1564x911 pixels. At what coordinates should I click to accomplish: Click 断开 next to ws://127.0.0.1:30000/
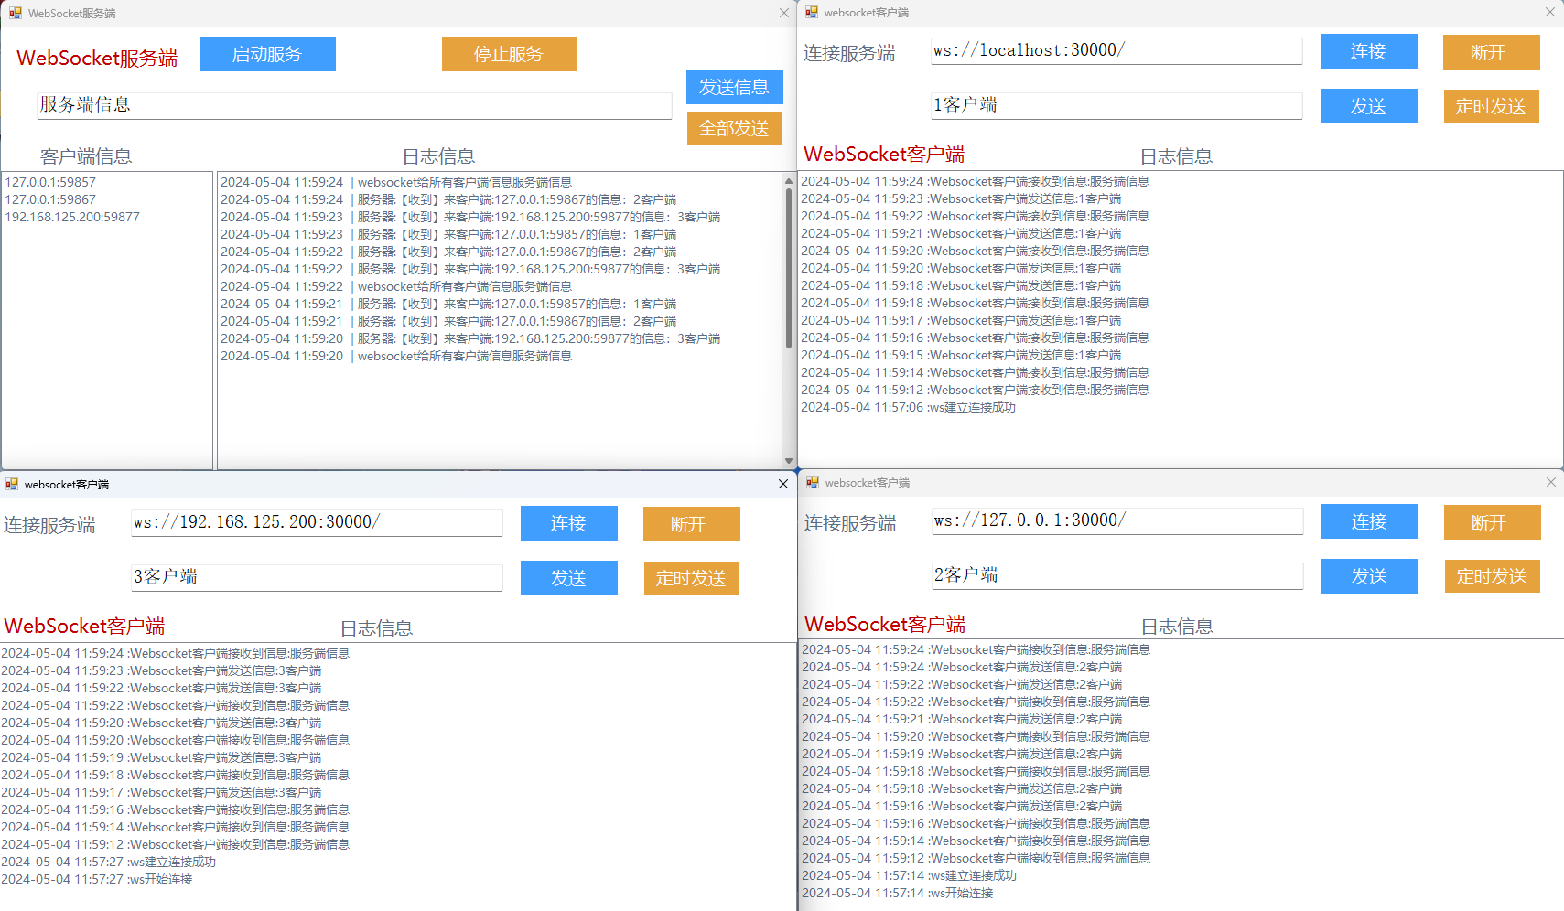click(x=1493, y=522)
